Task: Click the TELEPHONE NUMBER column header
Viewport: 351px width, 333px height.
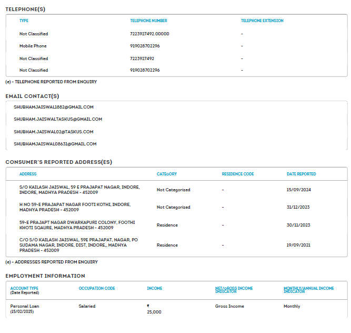Action: [148, 21]
